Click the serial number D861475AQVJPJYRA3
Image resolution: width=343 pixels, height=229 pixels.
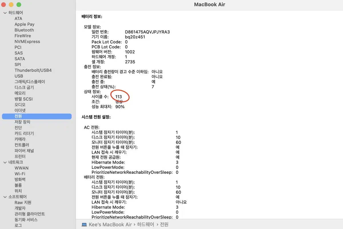click(x=147, y=32)
